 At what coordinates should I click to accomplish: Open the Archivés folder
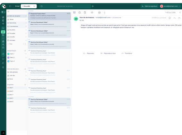coord(17,40)
